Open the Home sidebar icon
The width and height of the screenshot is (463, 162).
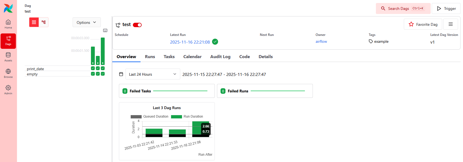[8, 24]
